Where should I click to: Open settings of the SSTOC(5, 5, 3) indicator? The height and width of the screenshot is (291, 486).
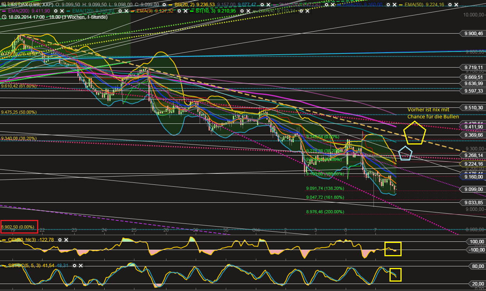75,266
